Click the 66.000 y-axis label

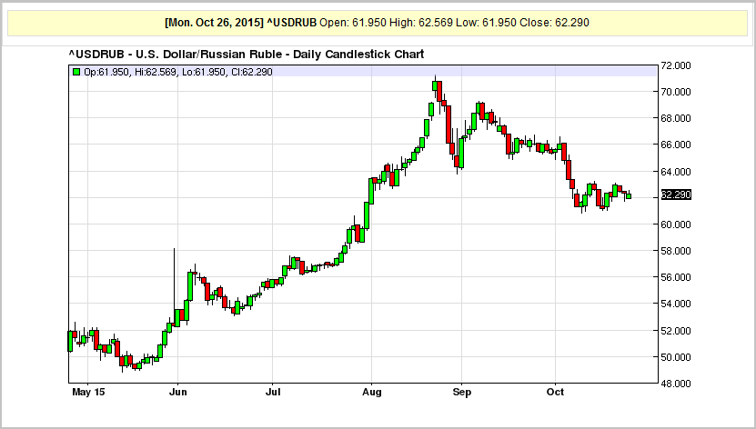pos(675,145)
